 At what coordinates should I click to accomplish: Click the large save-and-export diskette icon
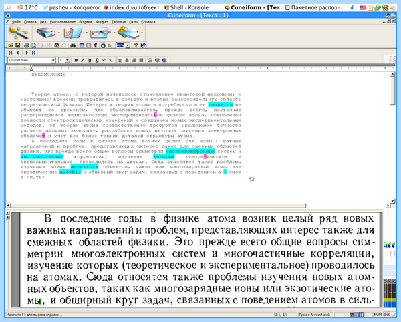tap(128, 33)
